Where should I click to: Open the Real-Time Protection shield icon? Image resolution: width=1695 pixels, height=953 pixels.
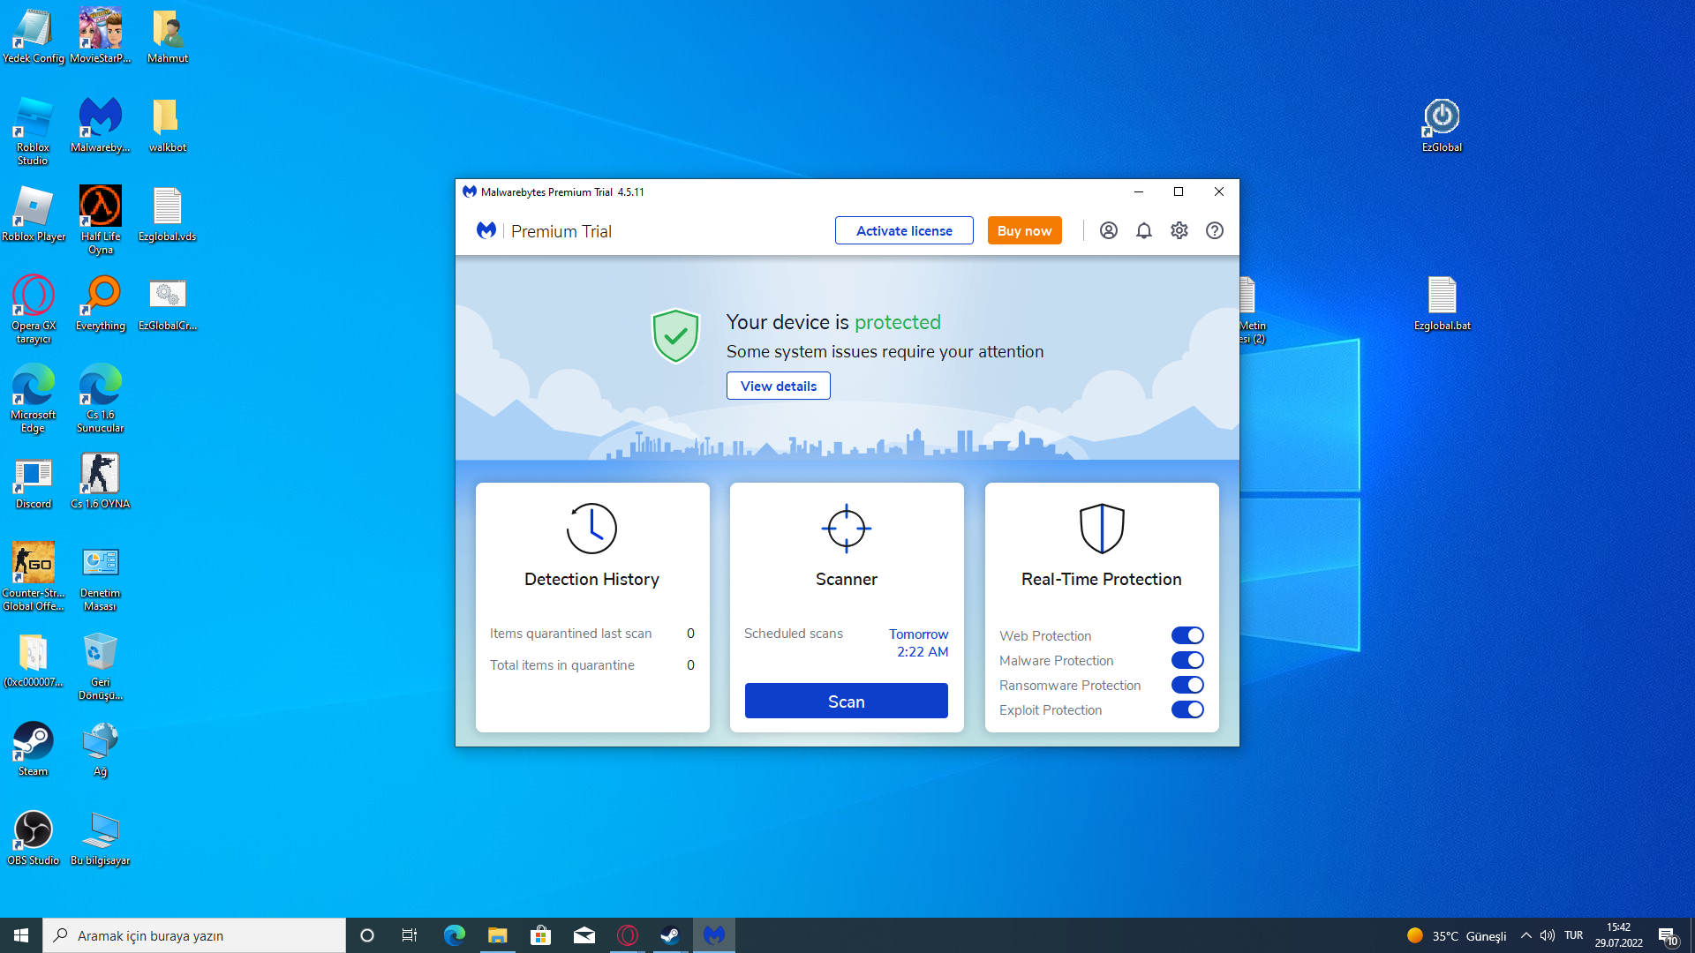pos(1101,529)
